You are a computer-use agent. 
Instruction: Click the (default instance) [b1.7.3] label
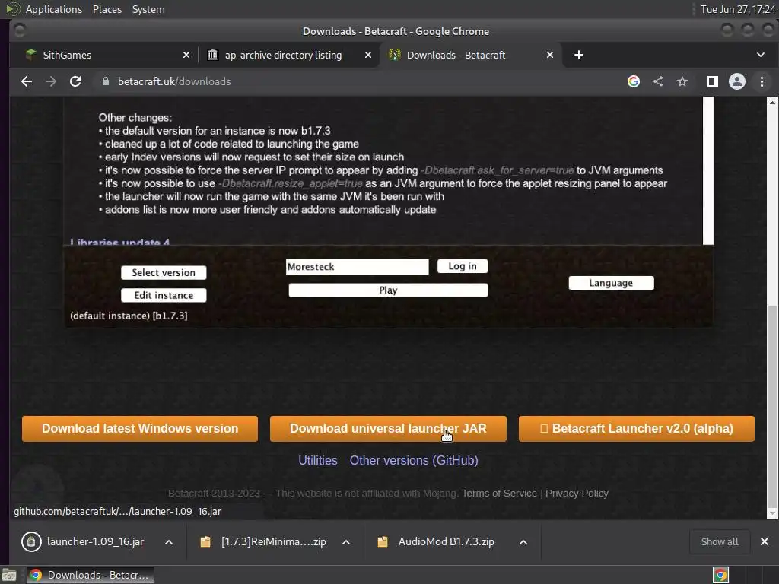click(x=129, y=316)
